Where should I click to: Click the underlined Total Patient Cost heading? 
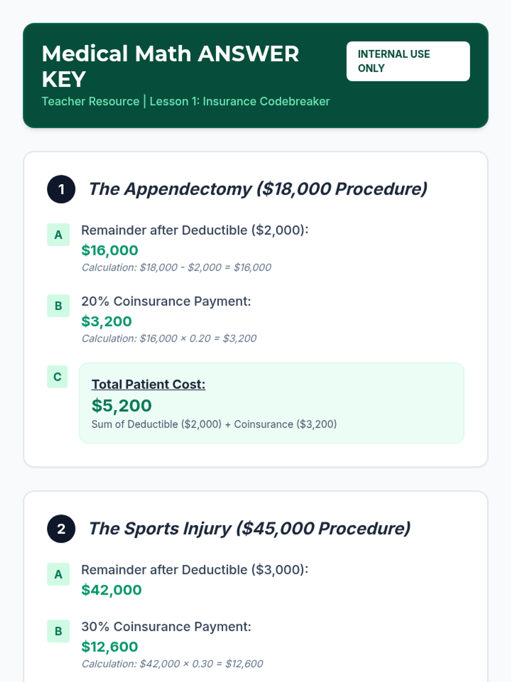(148, 384)
